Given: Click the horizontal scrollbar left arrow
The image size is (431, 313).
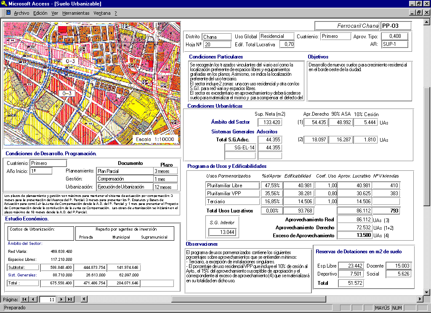Looking at the screenshot, I should click(x=84, y=299).
